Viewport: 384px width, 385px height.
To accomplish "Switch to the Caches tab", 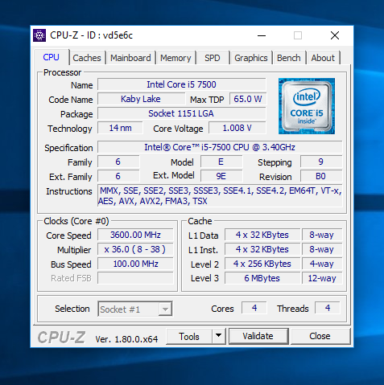I will [x=87, y=58].
